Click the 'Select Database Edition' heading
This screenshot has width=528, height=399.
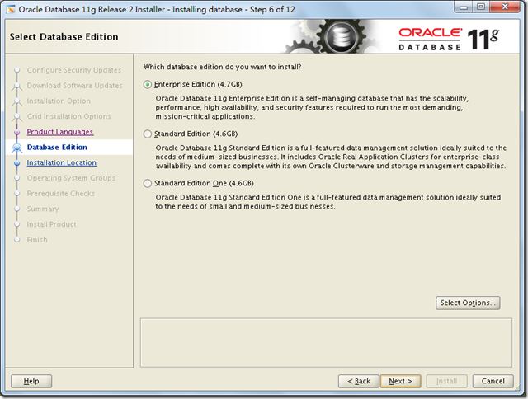(x=64, y=36)
